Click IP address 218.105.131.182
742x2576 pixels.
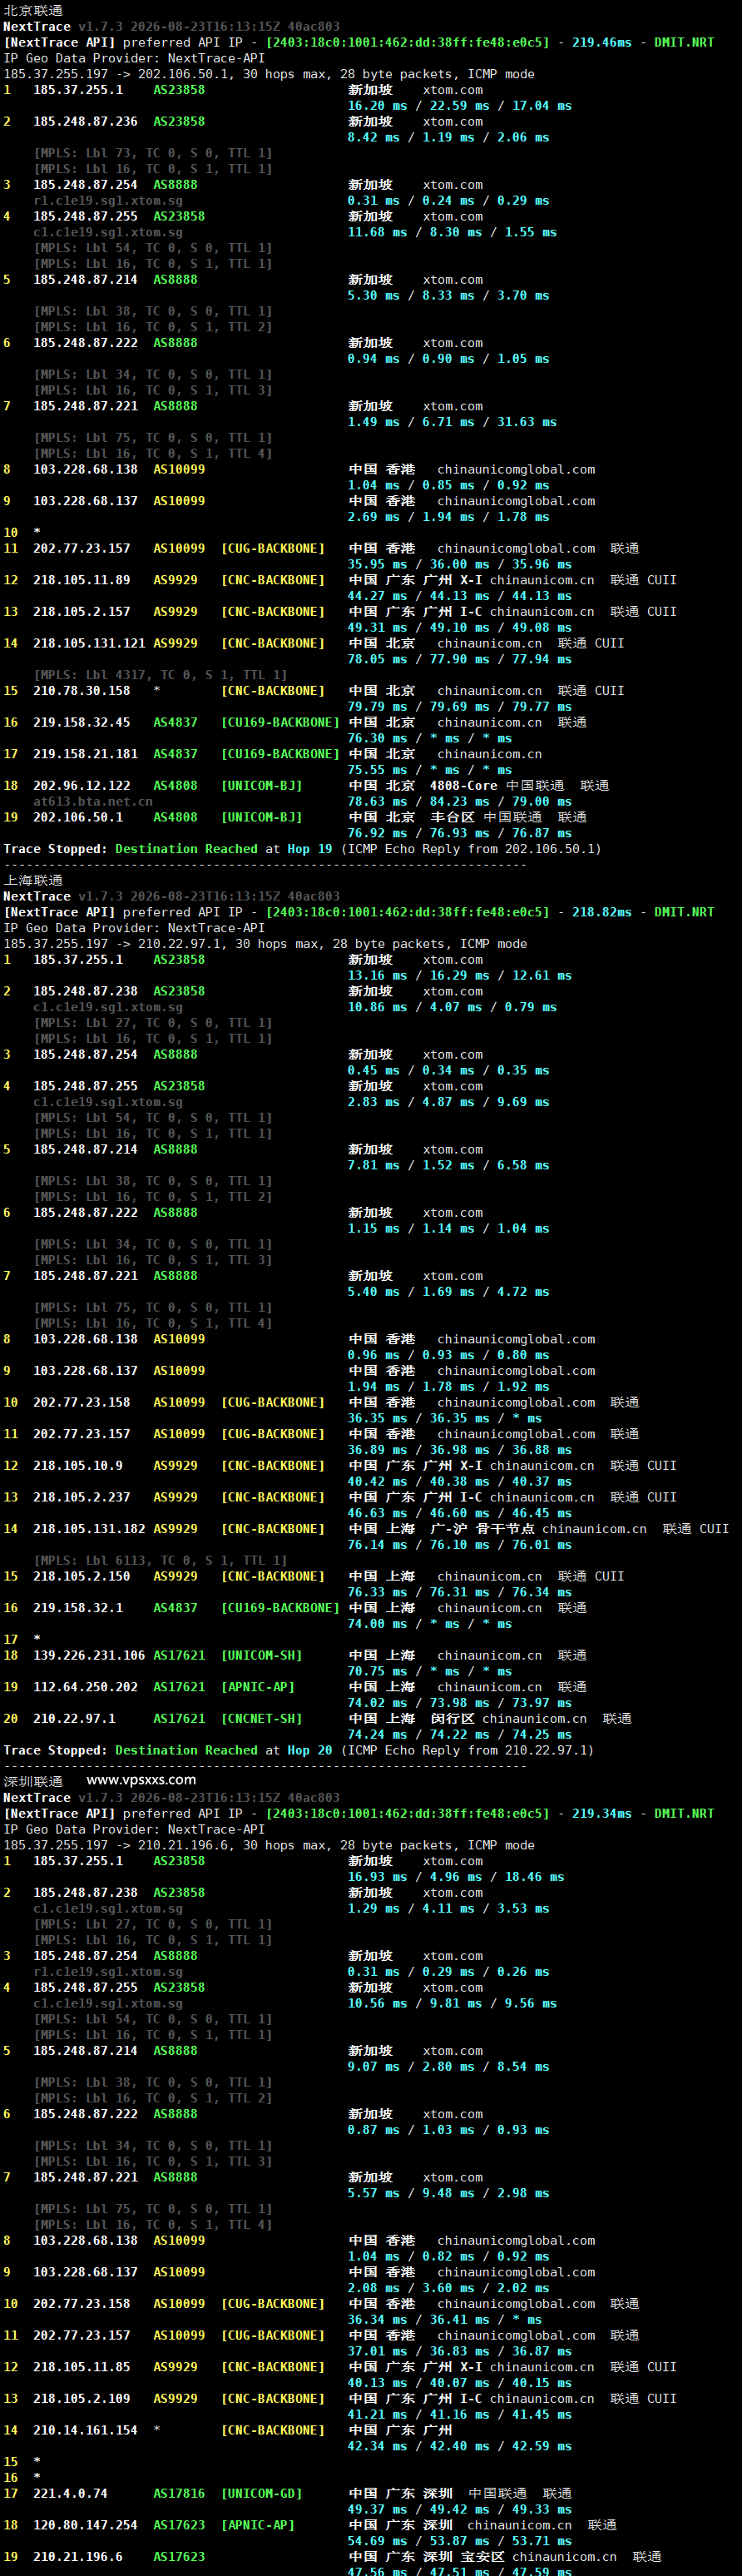click(89, 1529)
